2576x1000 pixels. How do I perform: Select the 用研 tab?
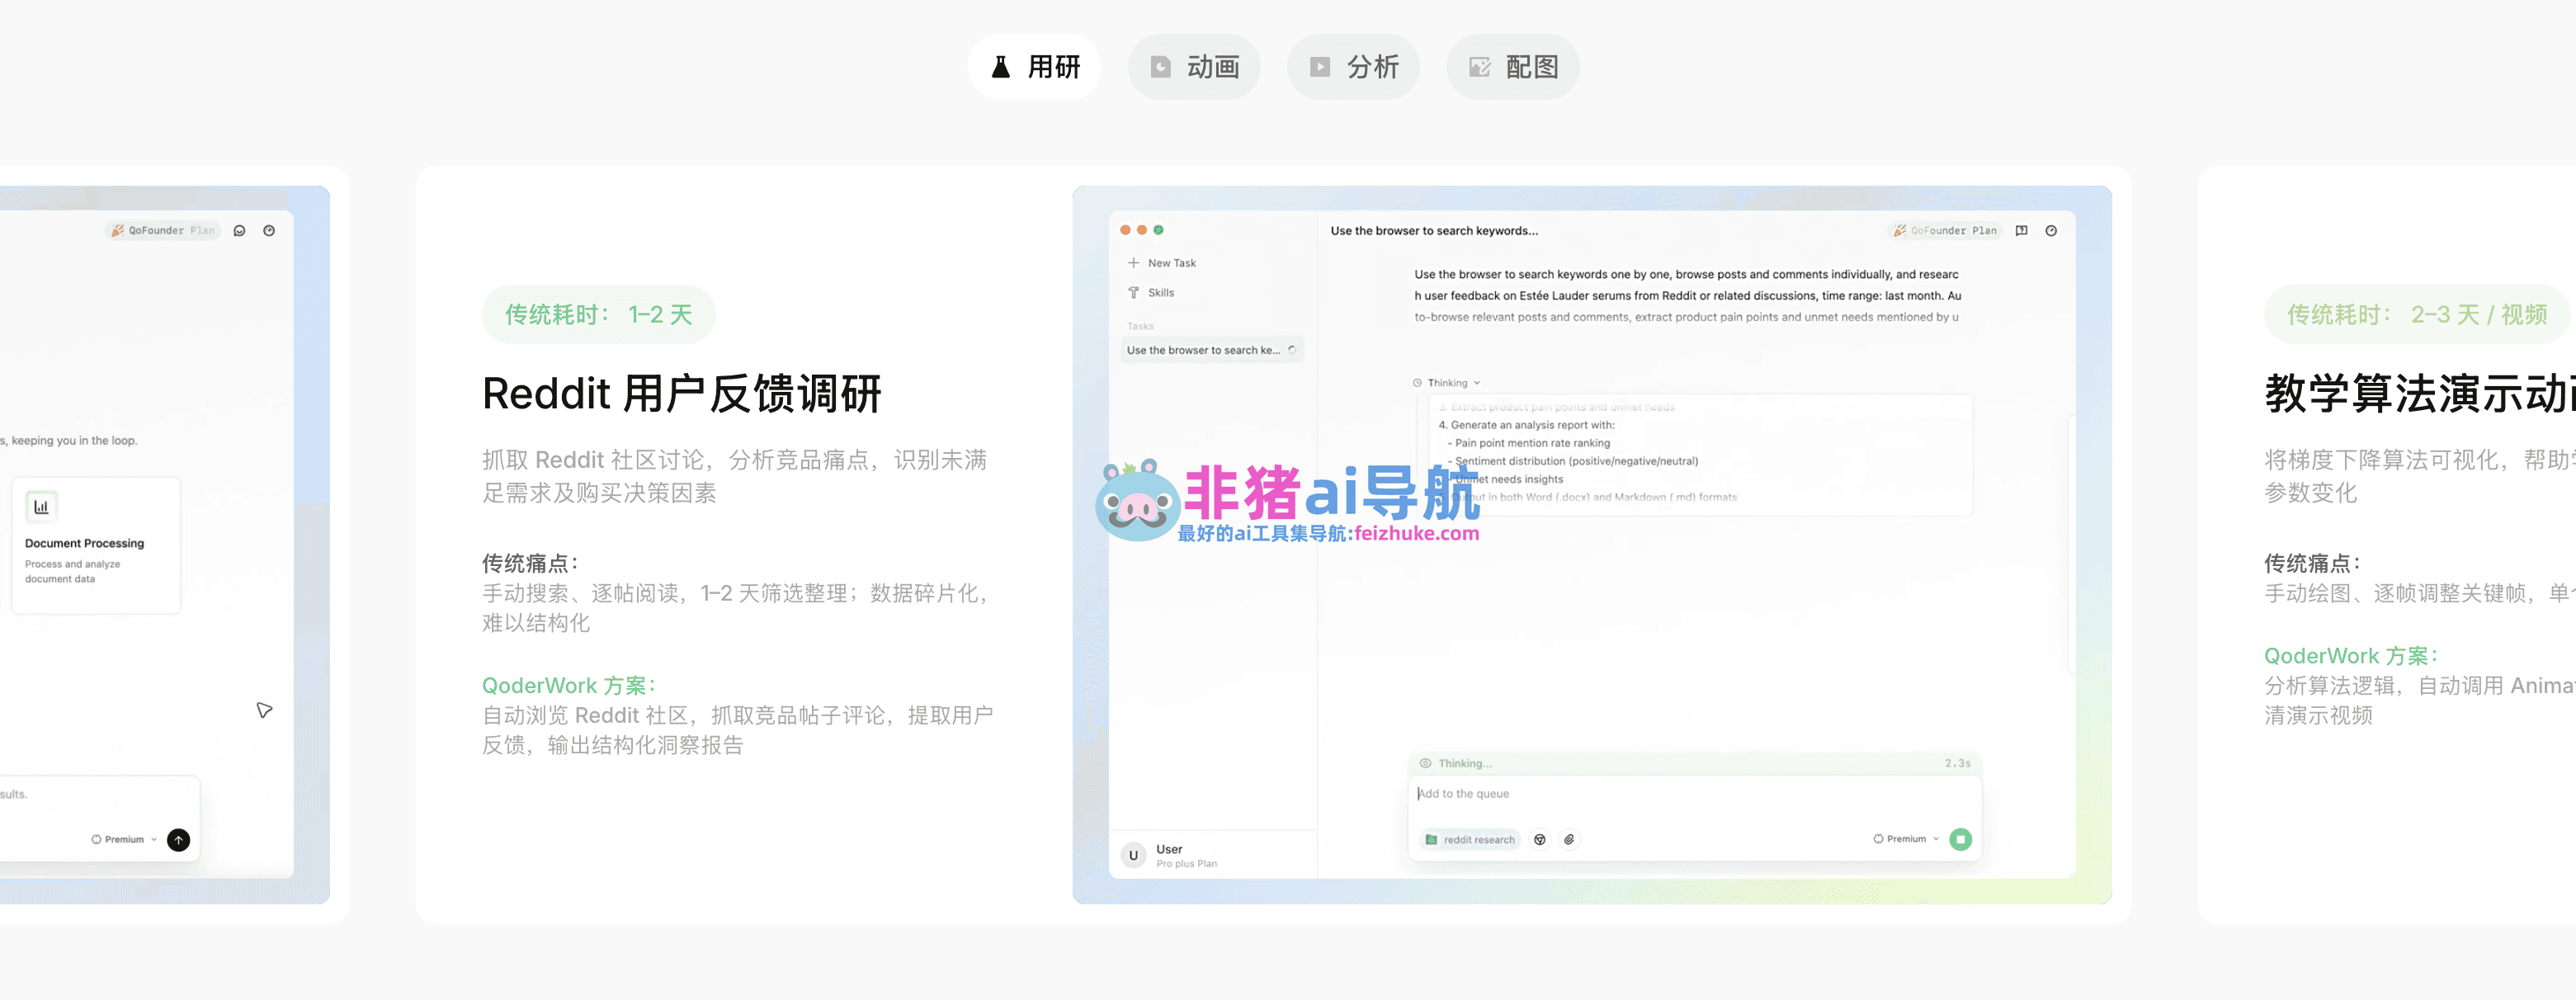1035,67
